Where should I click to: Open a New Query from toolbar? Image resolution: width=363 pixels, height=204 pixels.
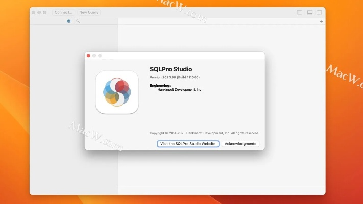pos(89,12)
